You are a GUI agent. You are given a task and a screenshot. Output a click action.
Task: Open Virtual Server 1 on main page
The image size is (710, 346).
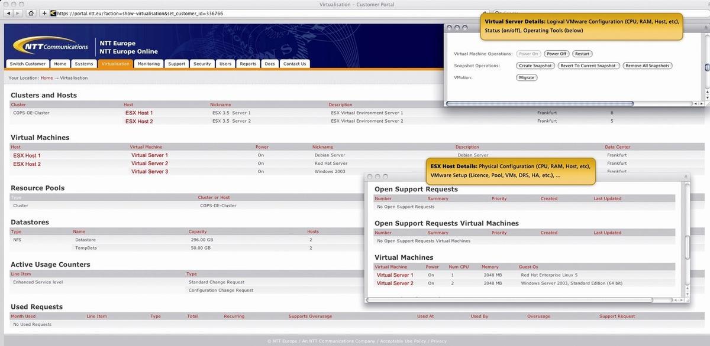coord(150,155)
